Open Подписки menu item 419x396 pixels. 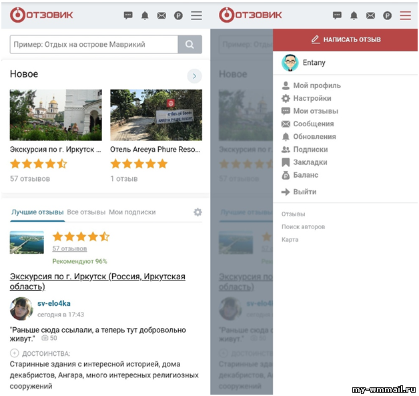[305, 150]
